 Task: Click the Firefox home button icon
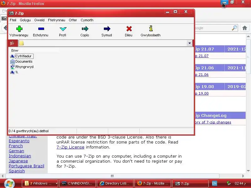245,28
